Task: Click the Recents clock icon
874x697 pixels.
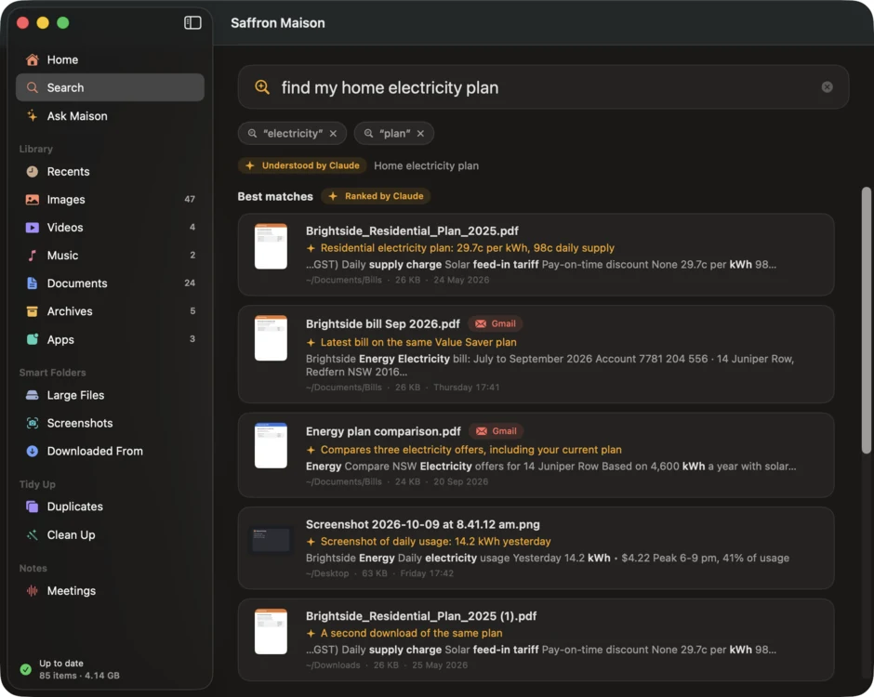Action: (x=33, y=172)
